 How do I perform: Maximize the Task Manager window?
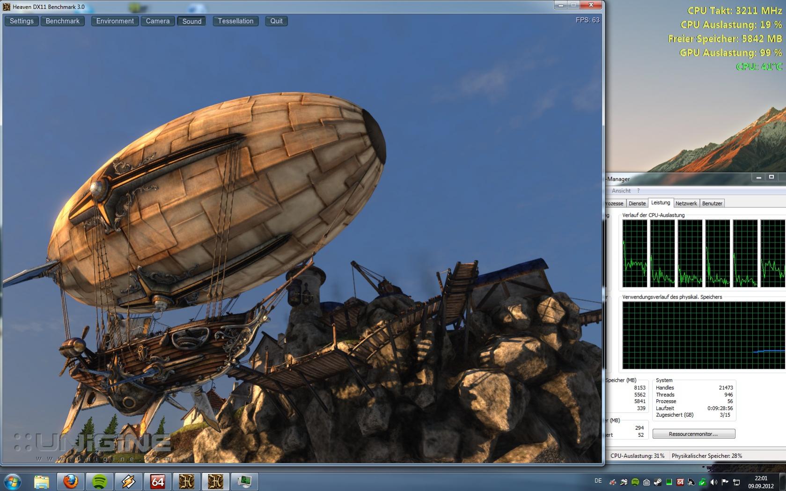[x=771, y=177]
